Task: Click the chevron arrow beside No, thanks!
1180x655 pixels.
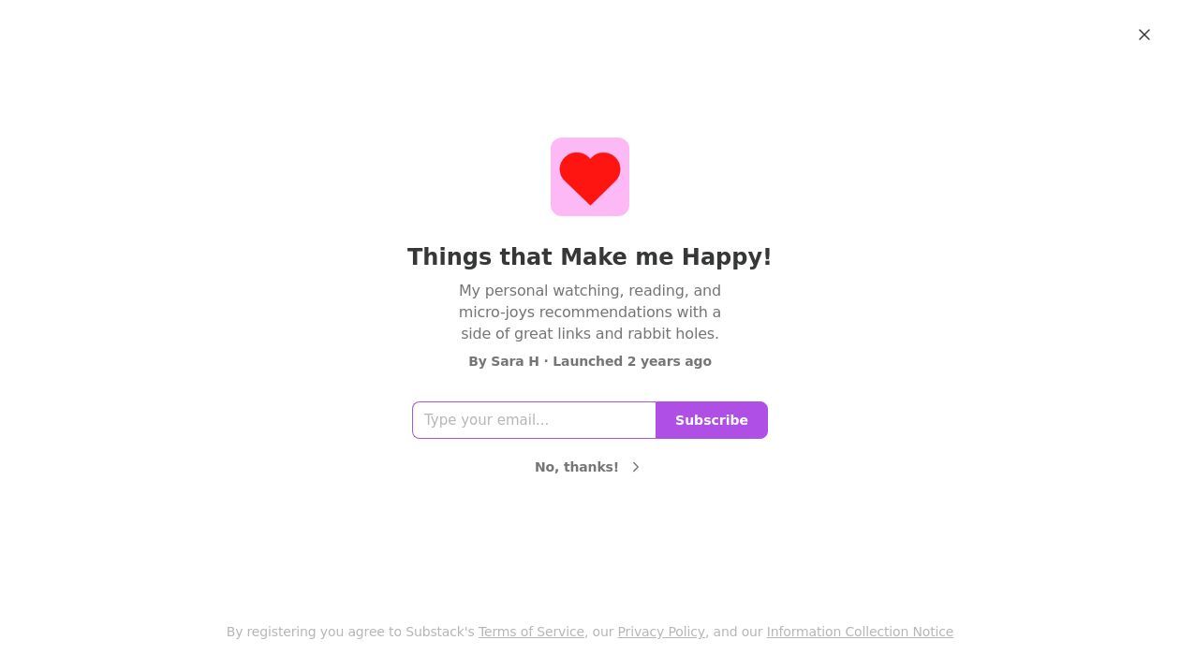Action: click(636, 467)
